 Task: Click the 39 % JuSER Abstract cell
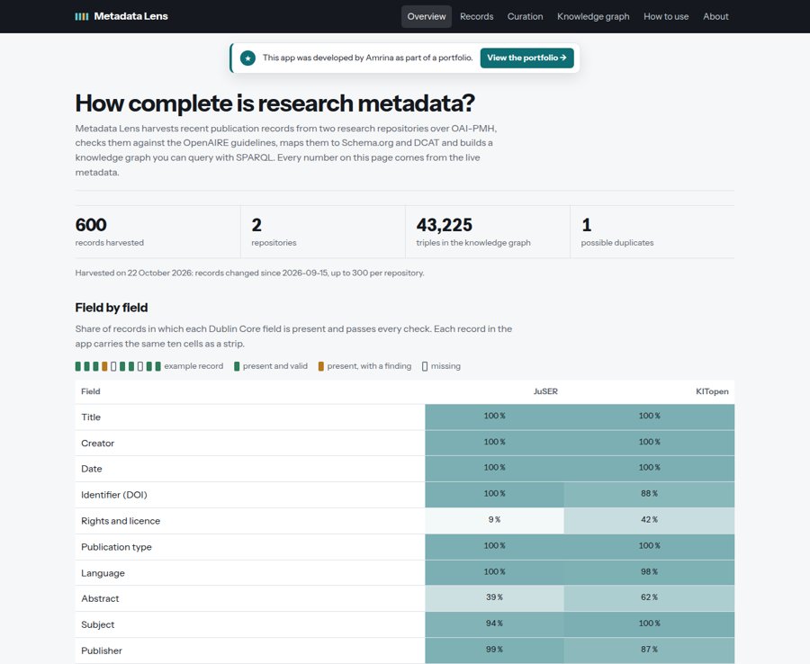[494, 598]
